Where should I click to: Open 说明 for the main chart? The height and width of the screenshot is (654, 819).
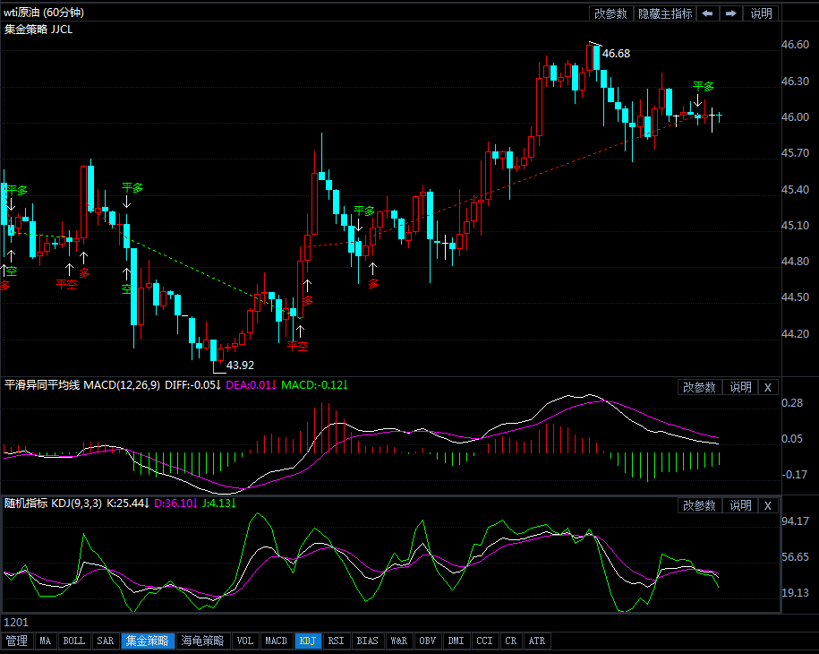point(761,13)
